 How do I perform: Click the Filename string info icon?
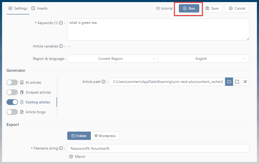[x=61, y=148]
